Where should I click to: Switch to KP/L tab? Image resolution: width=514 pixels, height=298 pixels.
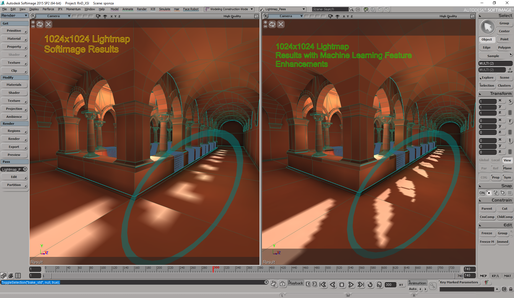[x=495, y=276]
